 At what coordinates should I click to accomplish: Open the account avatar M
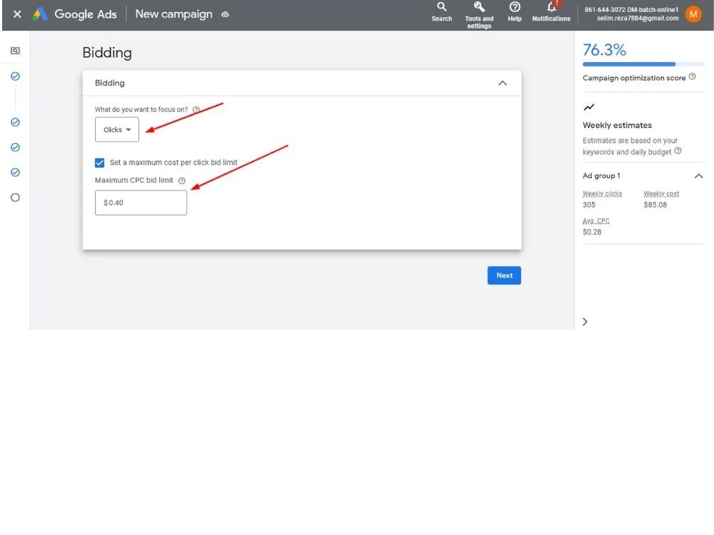pos(693,14)
